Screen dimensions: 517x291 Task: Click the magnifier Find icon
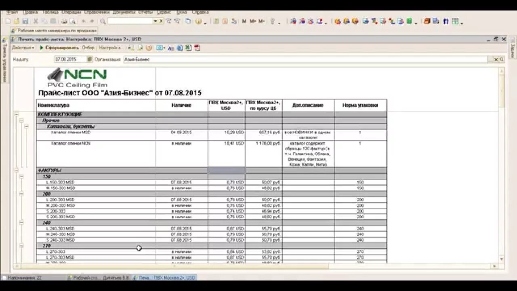103,21
